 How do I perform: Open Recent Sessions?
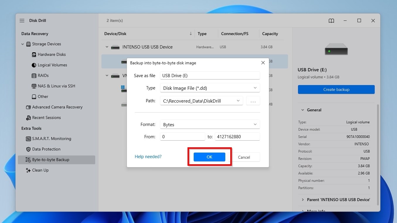pyautogui.click(x=47, y=117)
